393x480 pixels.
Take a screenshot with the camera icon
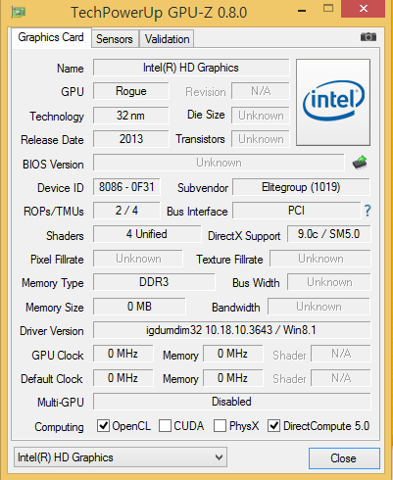[368, 37]
